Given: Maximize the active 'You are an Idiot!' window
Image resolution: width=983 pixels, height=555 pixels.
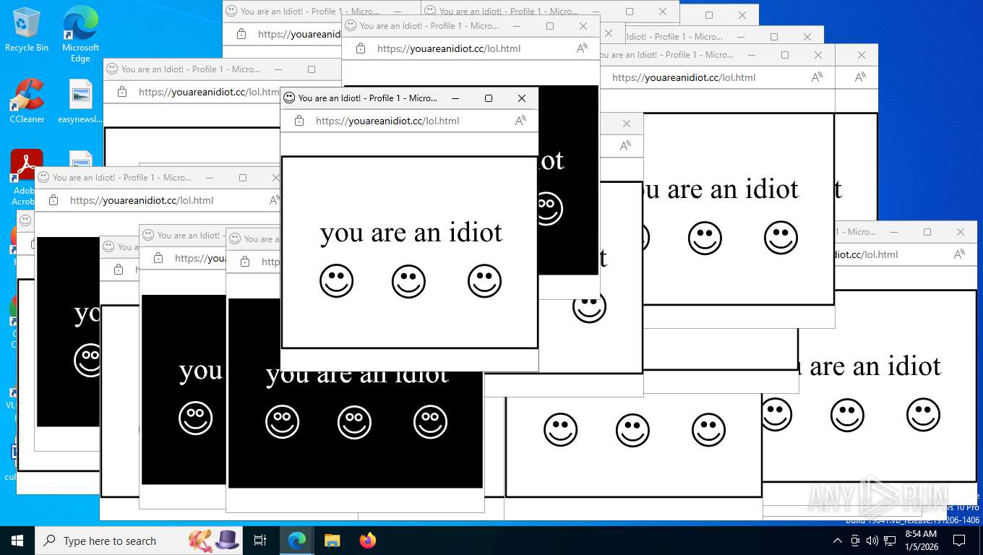Looking at the screenshot, I should coord(489,98).
